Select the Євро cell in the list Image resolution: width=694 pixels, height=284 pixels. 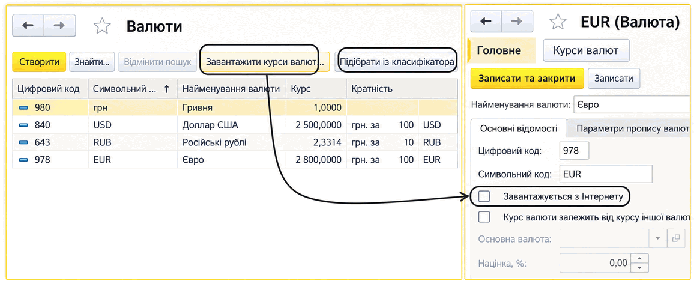(232, 160)
